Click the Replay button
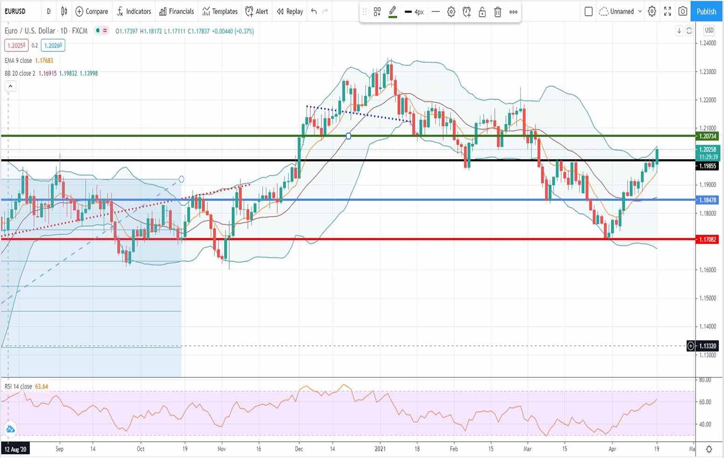Image resolution: width=724 pixels, height=458 pixels. click(290, 11)
